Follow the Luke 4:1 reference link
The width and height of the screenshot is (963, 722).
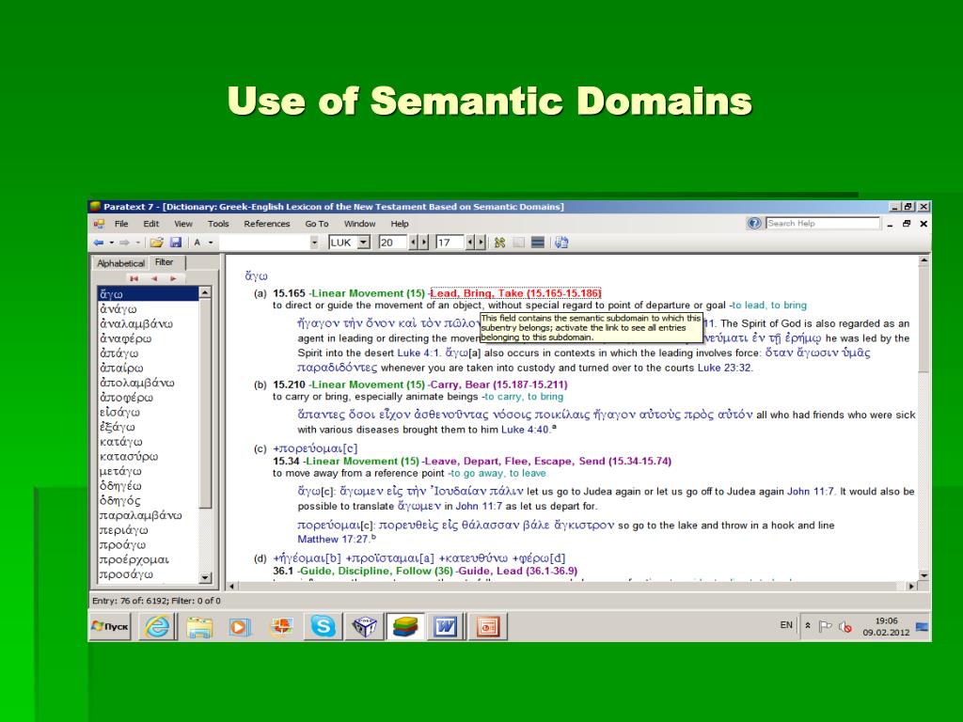[418, 353]
